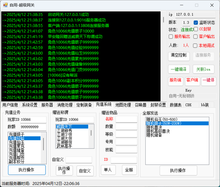This screenshot has height=187, width=220.
Task: Select 充值仙玉 in the recharge list
Action: coord(17,142)
